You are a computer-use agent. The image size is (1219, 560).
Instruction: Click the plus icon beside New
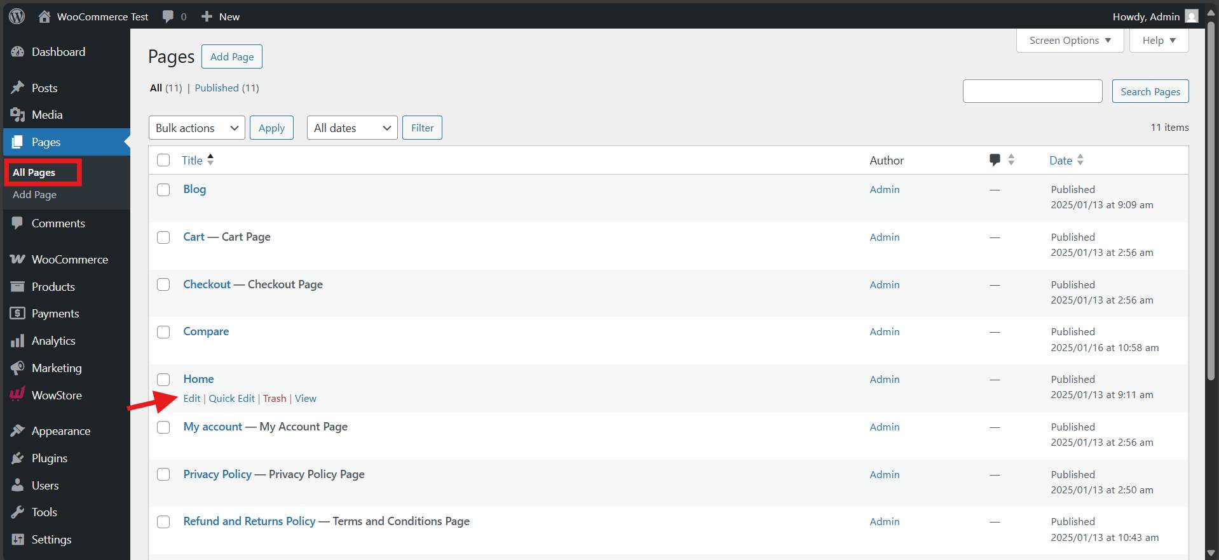click(207, 17)
